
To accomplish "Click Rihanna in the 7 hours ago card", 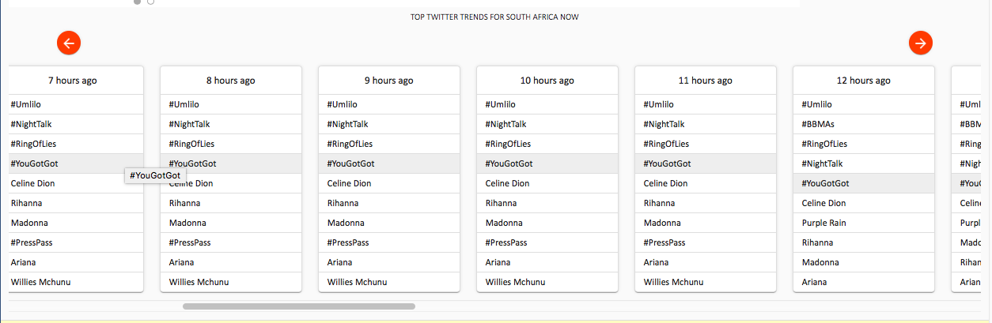I will tap(26, 203).
